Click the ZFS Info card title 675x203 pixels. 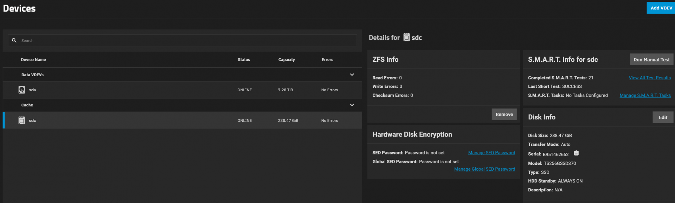tap(385, 60)
